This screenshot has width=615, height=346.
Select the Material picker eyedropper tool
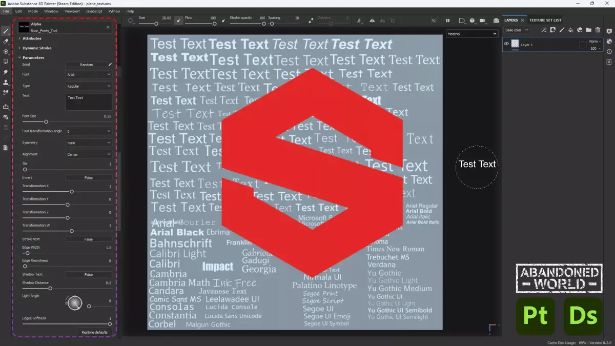(6, 93)
